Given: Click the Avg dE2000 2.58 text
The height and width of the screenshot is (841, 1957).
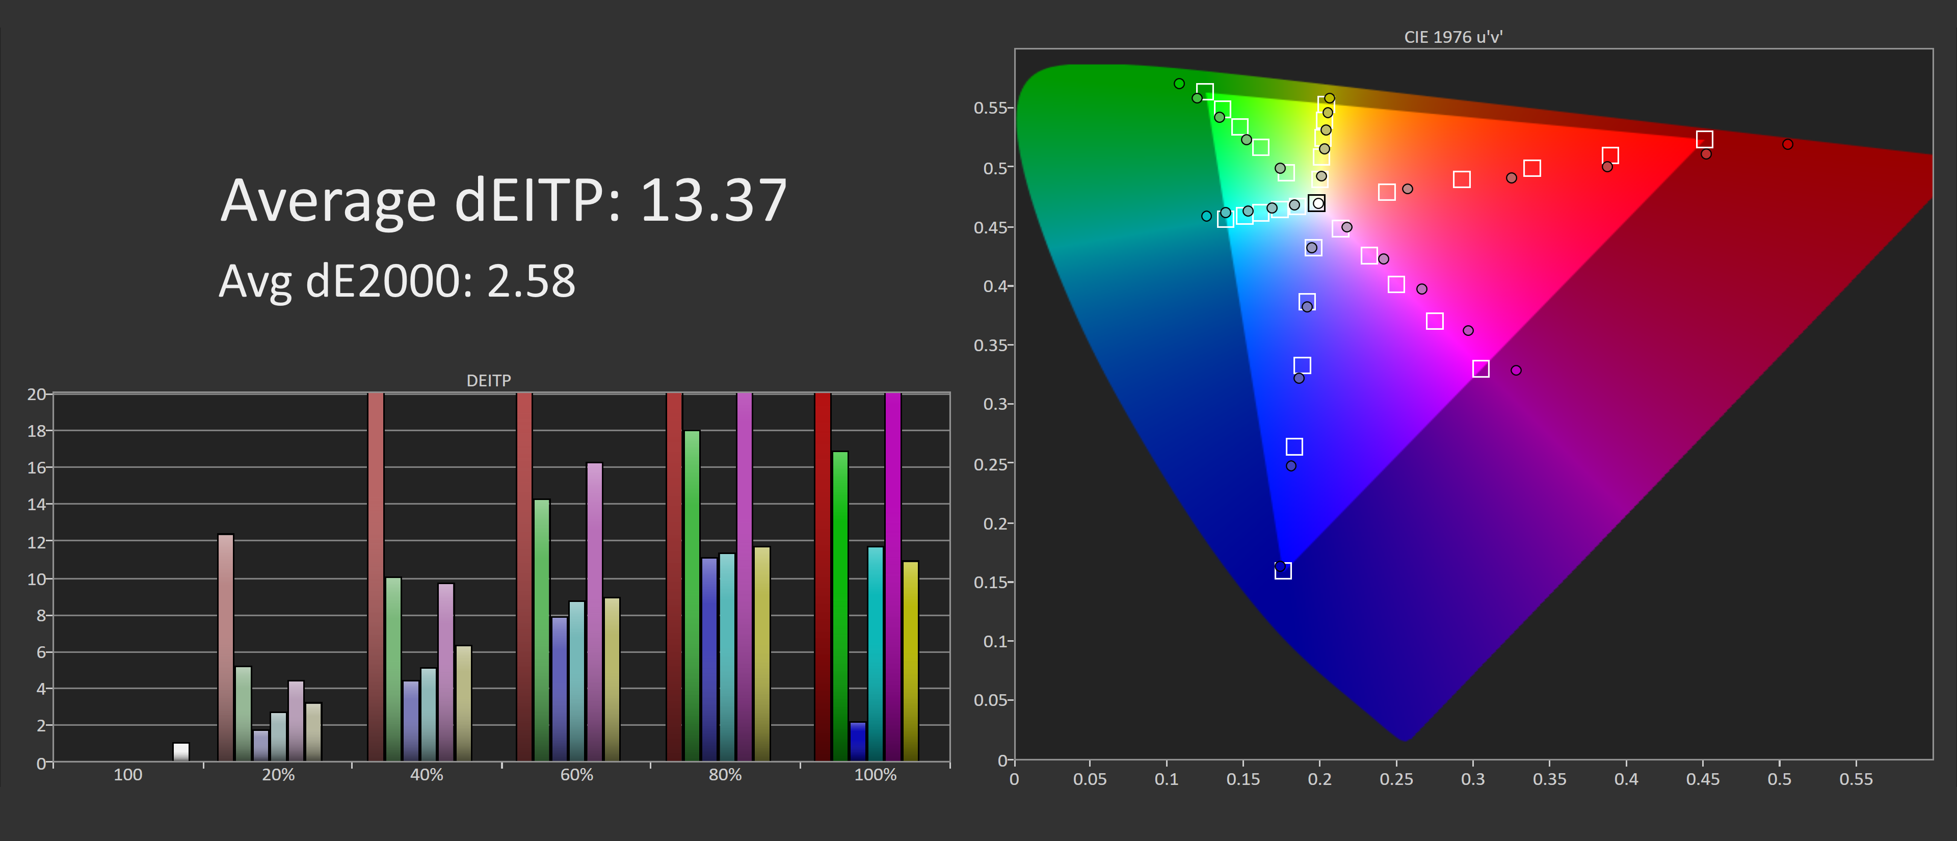Looking at the screenshot, I should coord(396,281).
